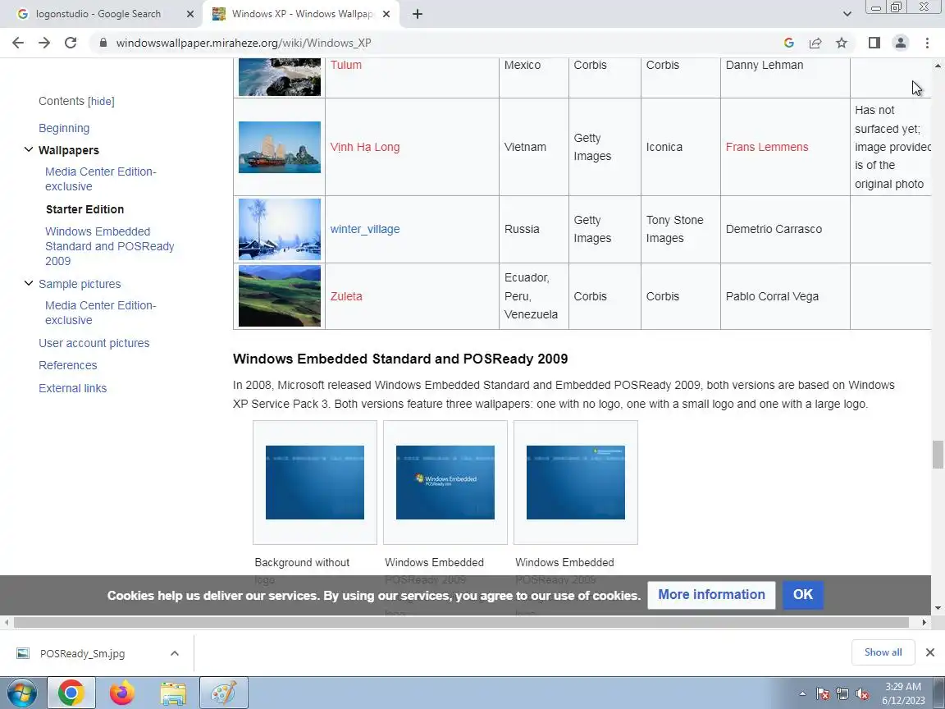Reload the current page
Screen dimensions: 945x709
coord(71,43)
